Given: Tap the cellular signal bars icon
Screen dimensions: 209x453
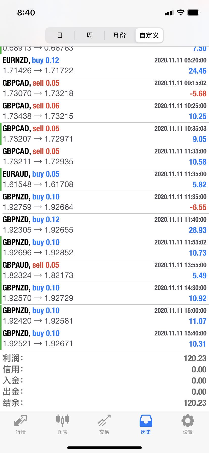Looking at the screenshot, I should [169, 13].
